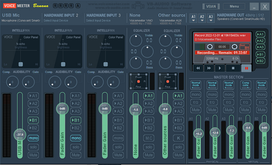
Task: Mute Hardware Input 3 strip
Action: (118, 155)
